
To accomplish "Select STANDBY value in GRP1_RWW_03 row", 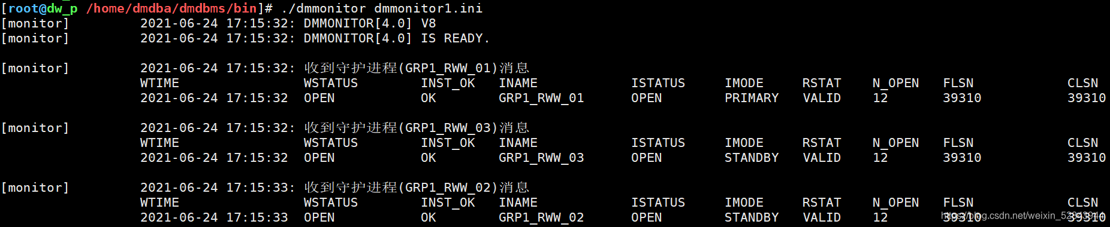I will (x=752, y=158).
